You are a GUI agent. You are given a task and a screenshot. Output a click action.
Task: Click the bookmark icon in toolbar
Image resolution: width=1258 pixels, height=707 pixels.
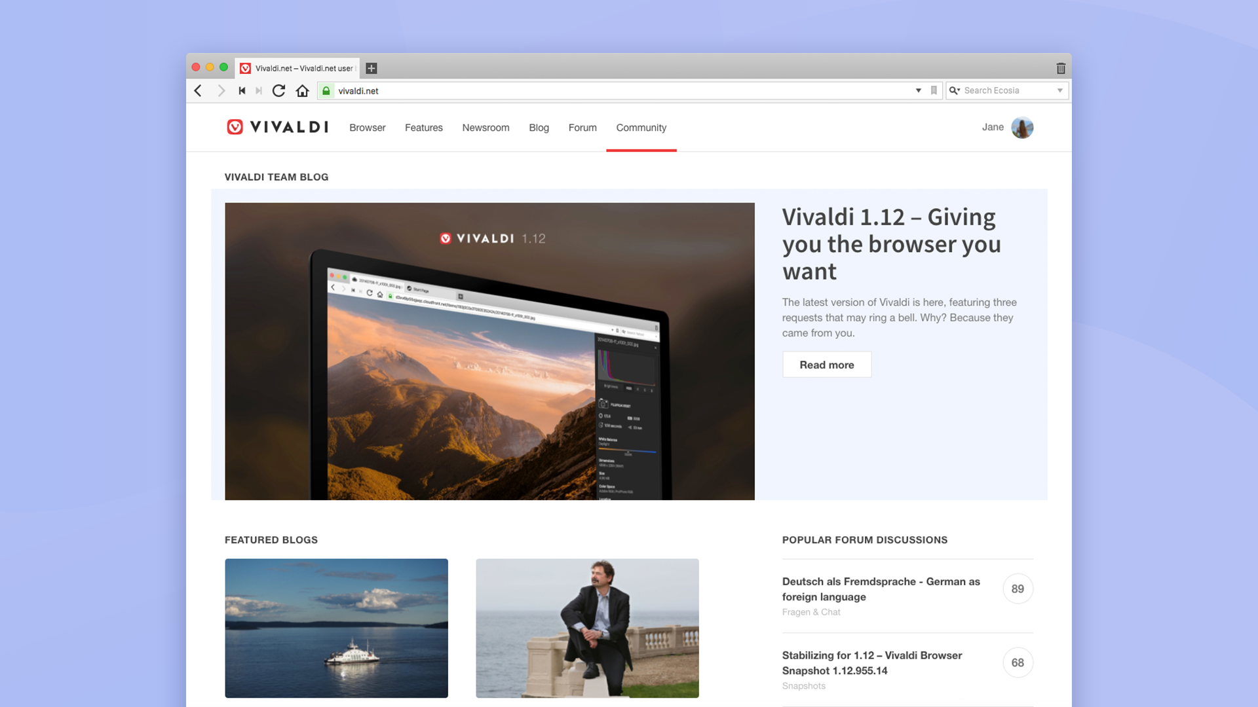[x=932, y=90]
